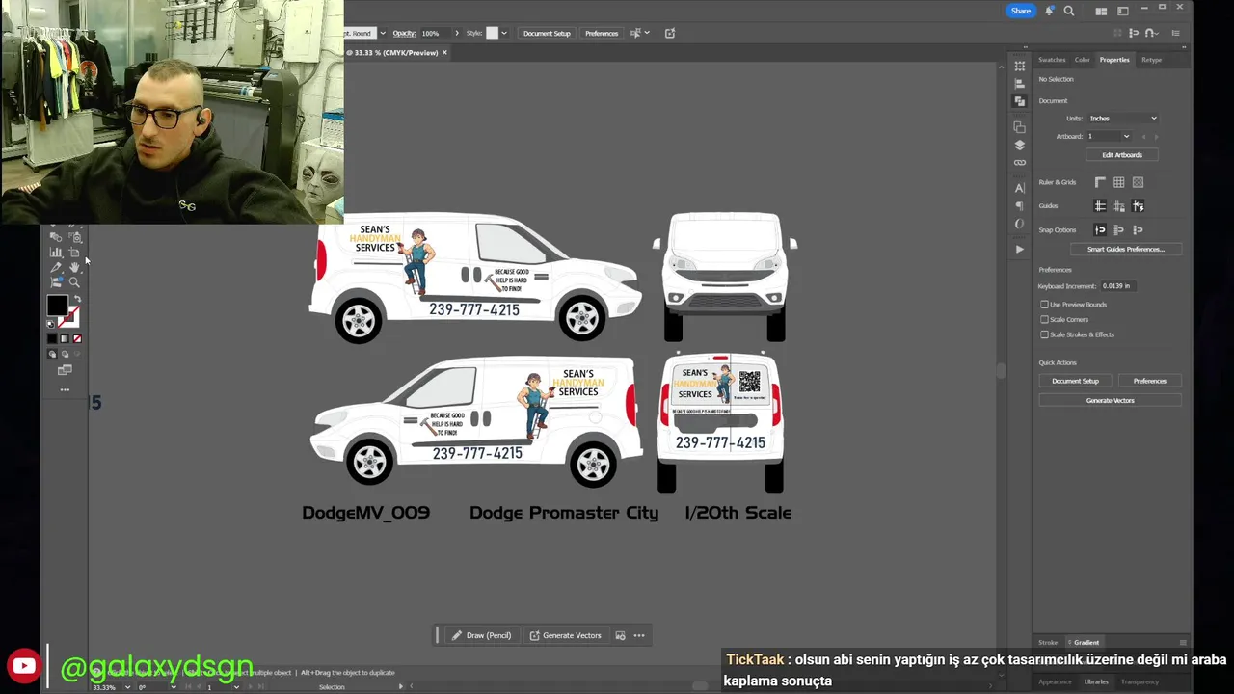The width and height of the screenshot is (1234, 694).
Task: Open the Layers panel icon
Action: pyautogui.click(x=1020, y=145)
